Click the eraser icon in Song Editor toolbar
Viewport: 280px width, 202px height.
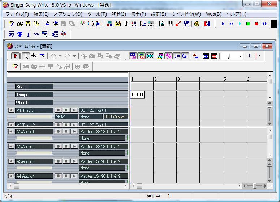click(x=117, y=56)
